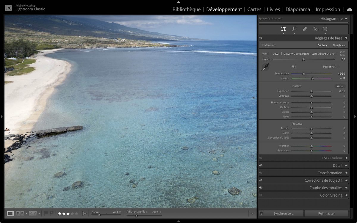Screen dimensions: 357x223
Task: Click the Exposition slider handle
Action: (x=311, y=91)
